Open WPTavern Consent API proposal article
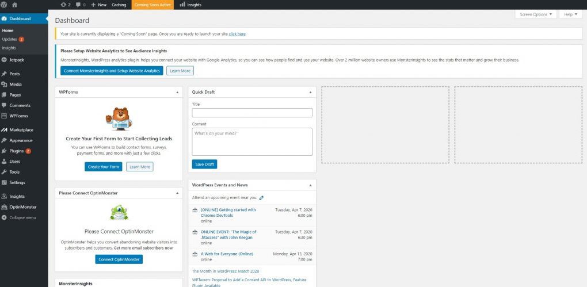 [248, 282]
